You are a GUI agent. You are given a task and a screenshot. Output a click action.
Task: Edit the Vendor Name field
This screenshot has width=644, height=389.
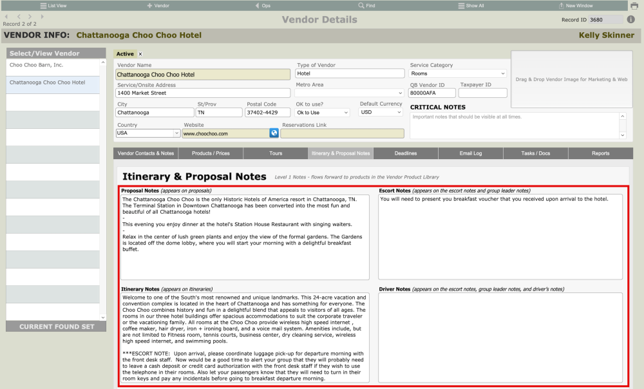click(203, 74)
